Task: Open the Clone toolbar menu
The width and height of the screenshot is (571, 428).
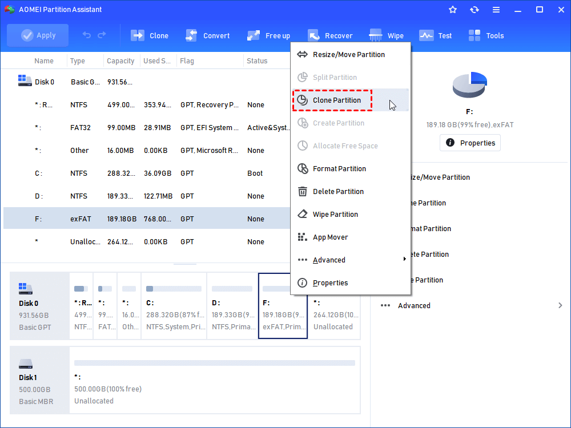Action: click(150, 35)
